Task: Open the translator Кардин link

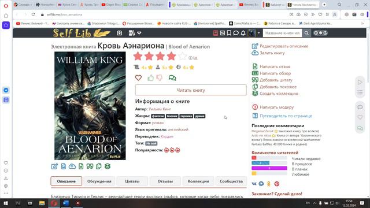Action: coord(167,136)
